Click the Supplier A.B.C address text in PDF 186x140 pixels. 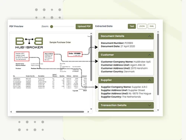coord(22,56)
